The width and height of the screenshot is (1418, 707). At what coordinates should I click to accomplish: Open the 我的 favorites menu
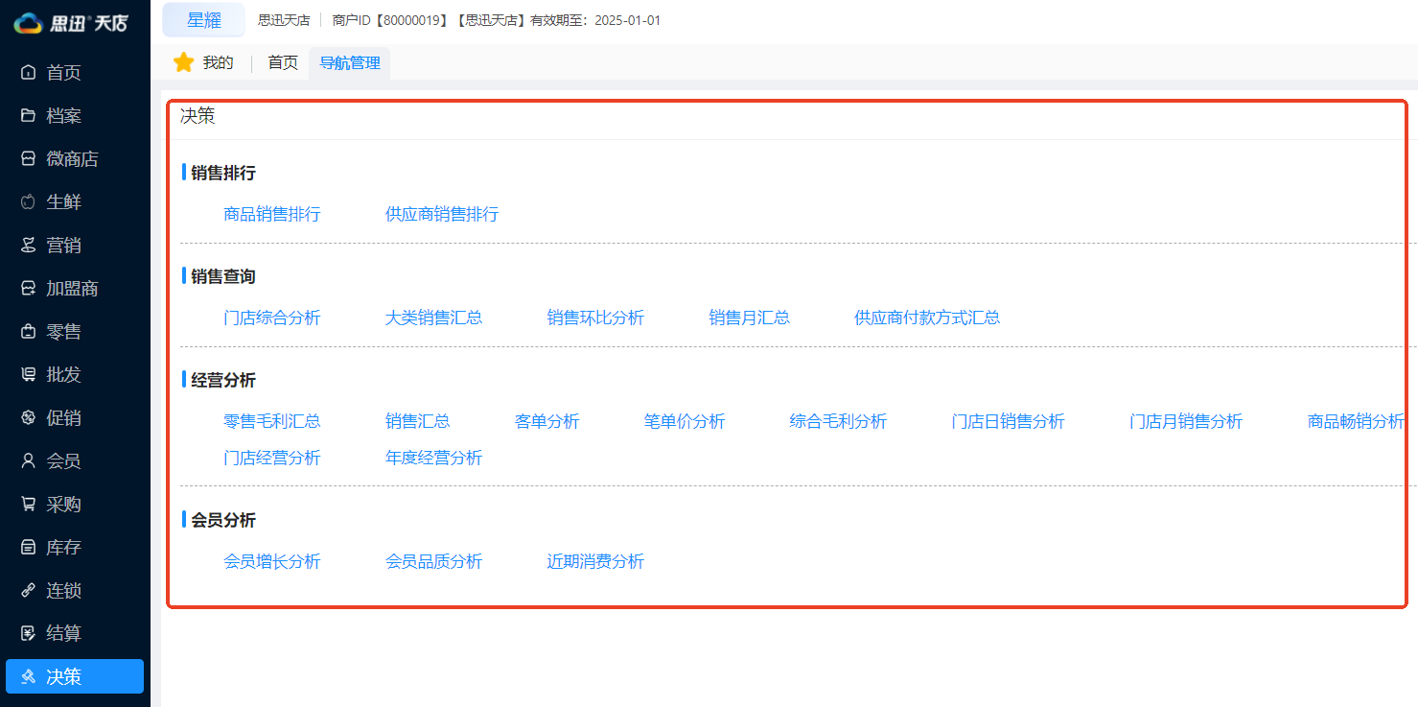203,61
